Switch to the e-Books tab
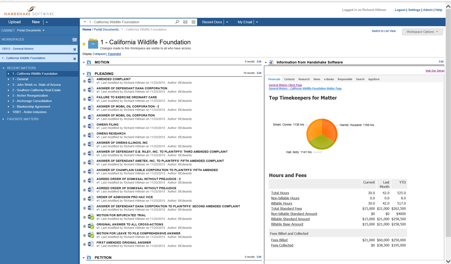This screenshot has height=264, width=451. pos(329,79)
